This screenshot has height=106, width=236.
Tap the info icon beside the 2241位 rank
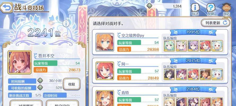tap(66, 24)
